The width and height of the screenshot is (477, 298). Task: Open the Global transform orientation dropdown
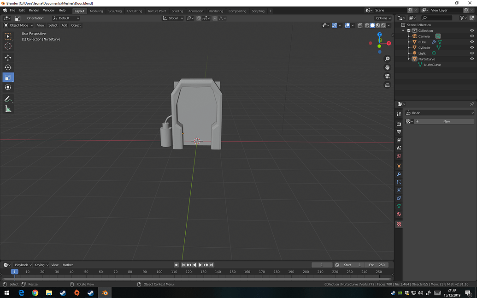point(173,18)
